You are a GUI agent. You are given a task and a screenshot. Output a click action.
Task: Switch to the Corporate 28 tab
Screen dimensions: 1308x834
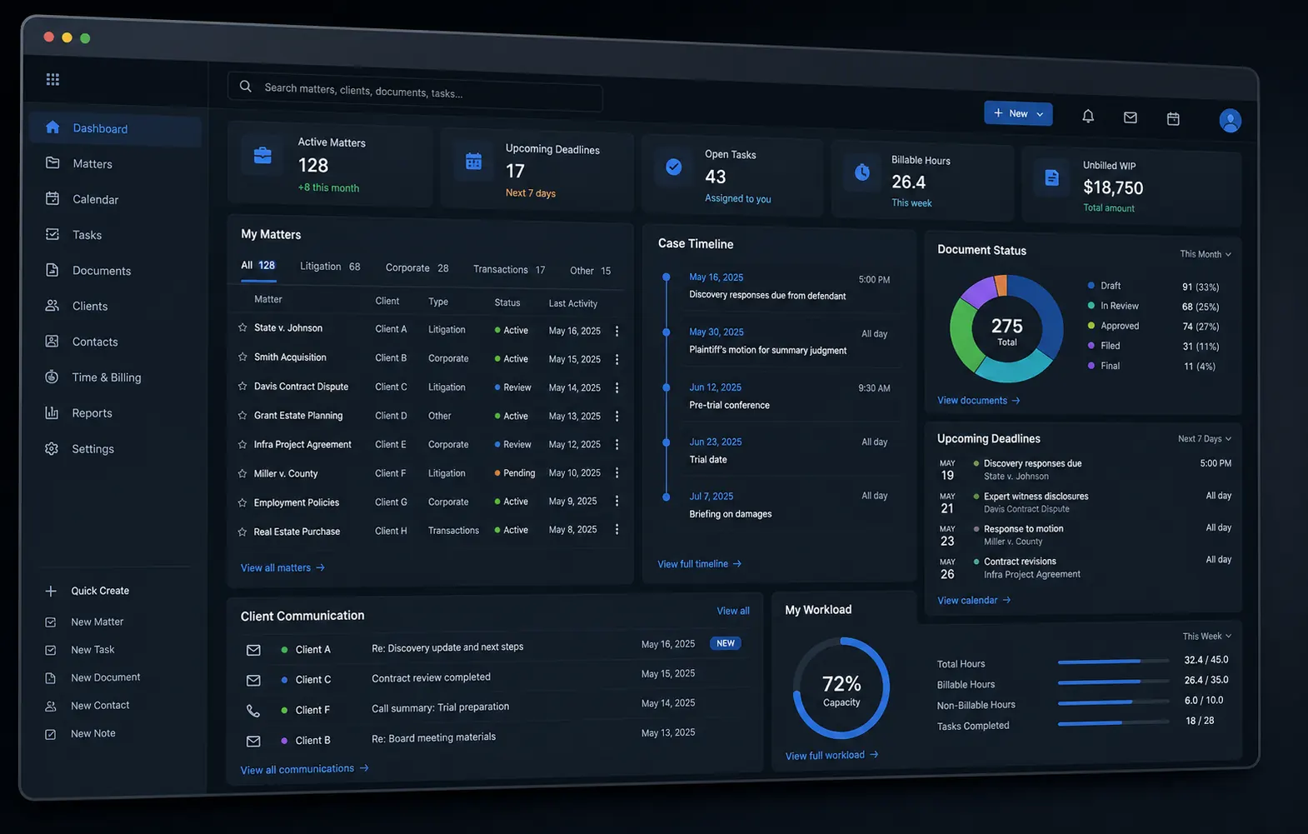(x=417, y=267)
